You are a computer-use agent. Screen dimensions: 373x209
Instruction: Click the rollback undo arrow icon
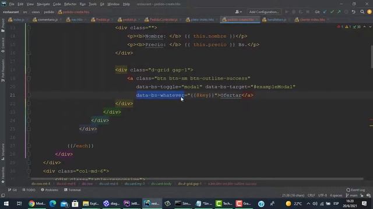coord(354,12)
